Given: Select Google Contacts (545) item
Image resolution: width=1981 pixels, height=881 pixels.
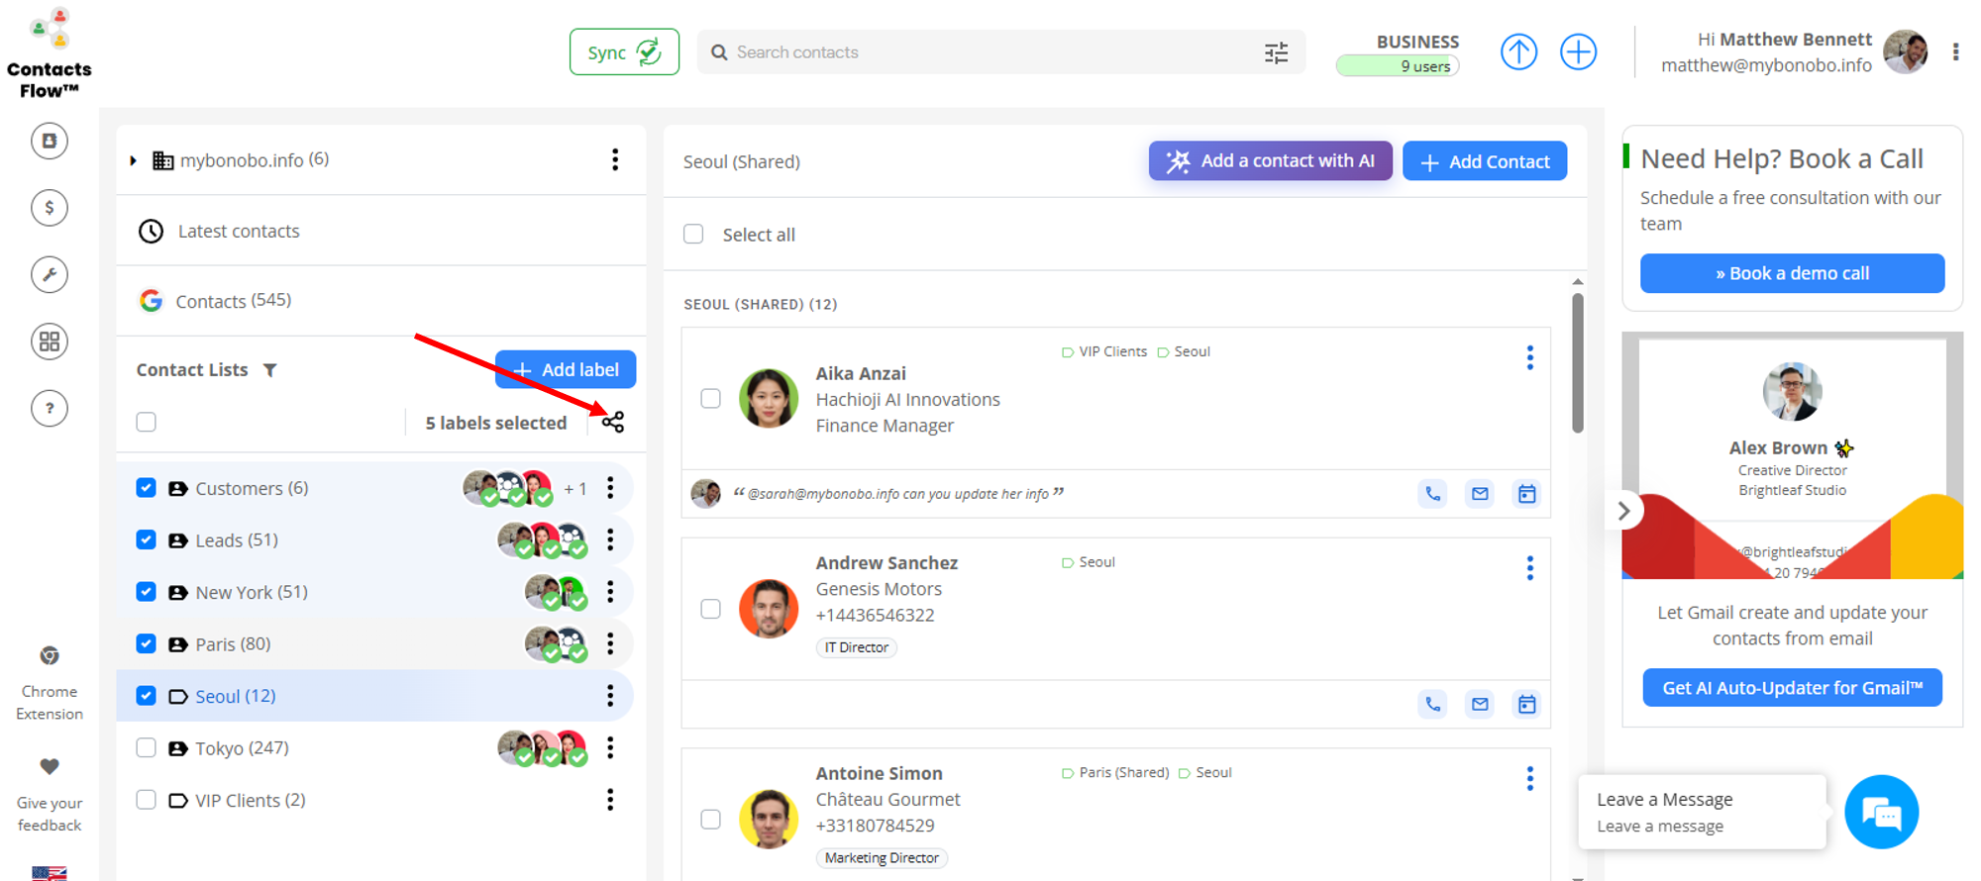Looking at the screenshot, I should pos(233,301).
